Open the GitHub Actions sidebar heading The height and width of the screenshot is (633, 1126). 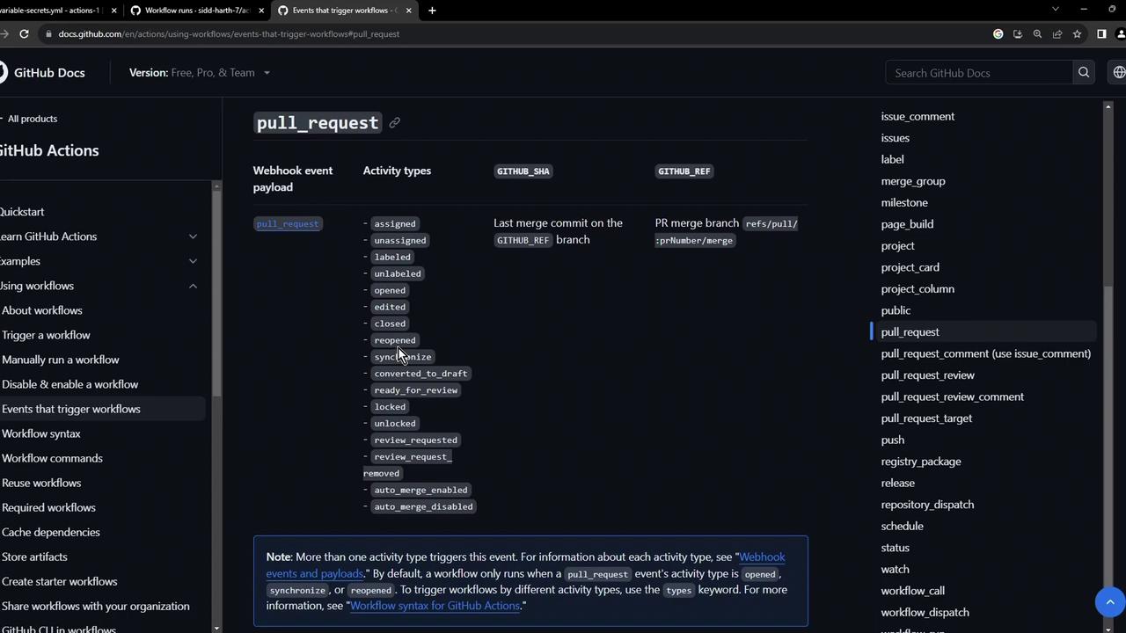point(49,150)
